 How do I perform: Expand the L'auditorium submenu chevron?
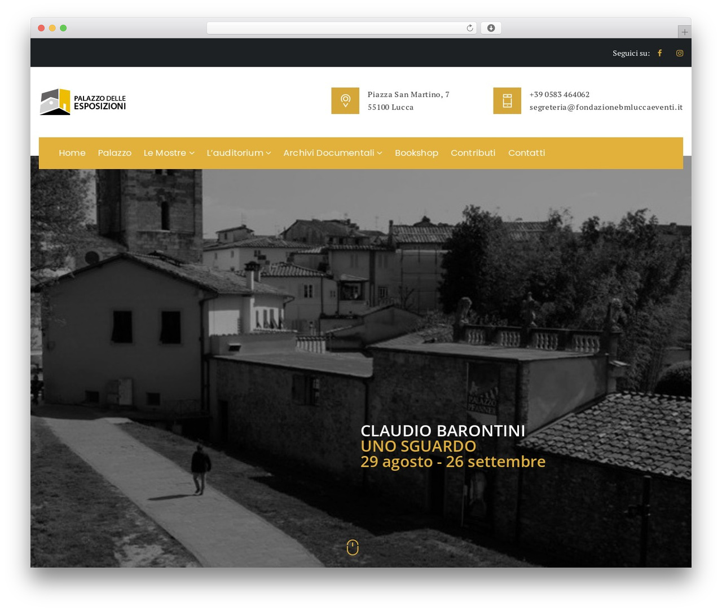(268, 153)
